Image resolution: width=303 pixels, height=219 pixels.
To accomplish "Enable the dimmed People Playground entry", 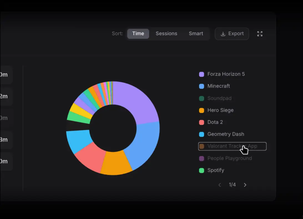I will tap(226, 158).
